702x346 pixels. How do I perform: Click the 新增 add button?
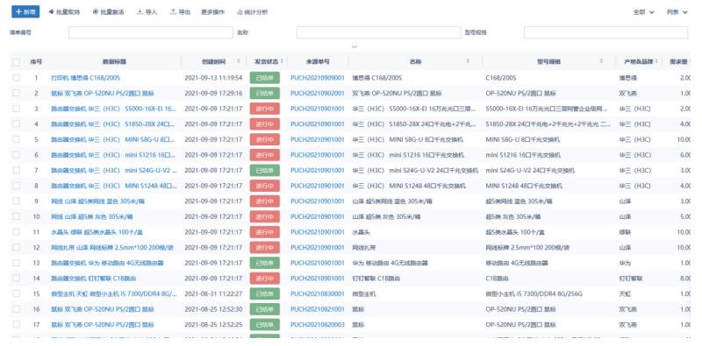25,12
